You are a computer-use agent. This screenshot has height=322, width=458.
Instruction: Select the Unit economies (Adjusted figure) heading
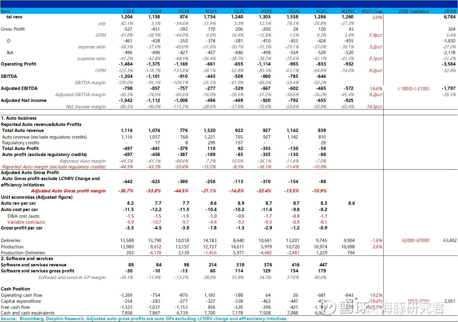[x=37, y=197]
